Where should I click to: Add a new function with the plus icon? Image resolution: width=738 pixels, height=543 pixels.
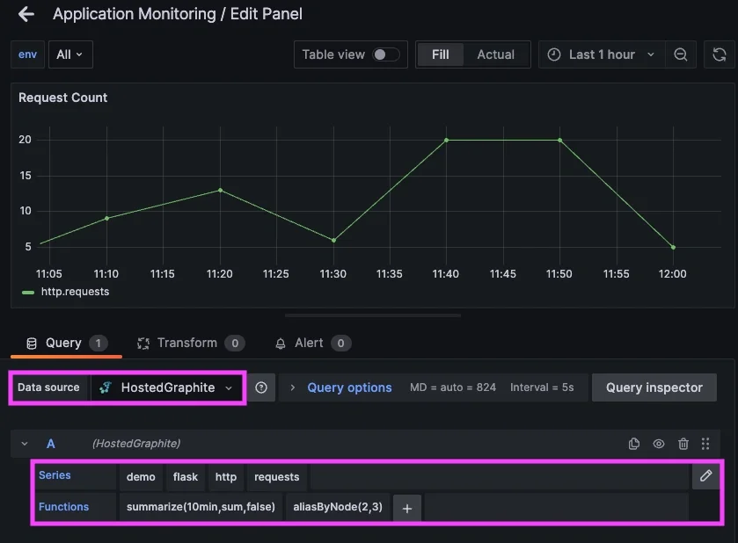click(406, 506)
